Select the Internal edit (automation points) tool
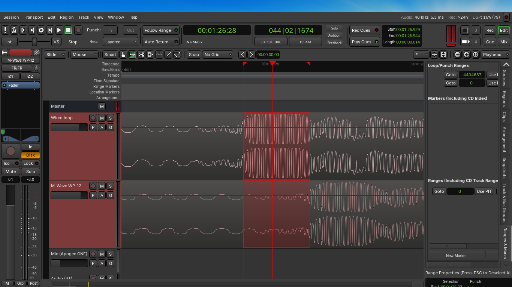This screenshot has height=287, width=512. click(177, 55)
